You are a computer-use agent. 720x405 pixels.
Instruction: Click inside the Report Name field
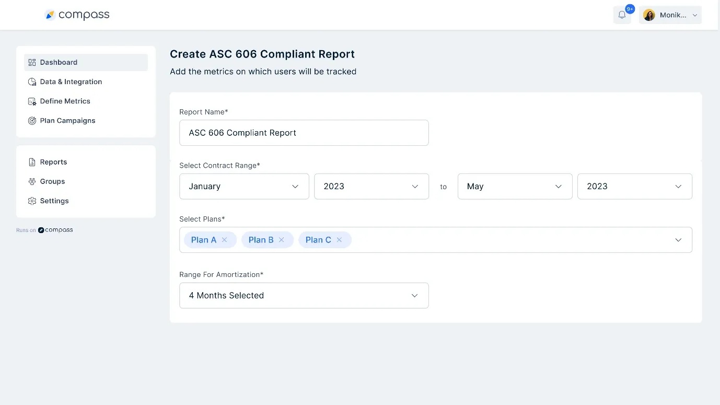click(x=304, y=133)
